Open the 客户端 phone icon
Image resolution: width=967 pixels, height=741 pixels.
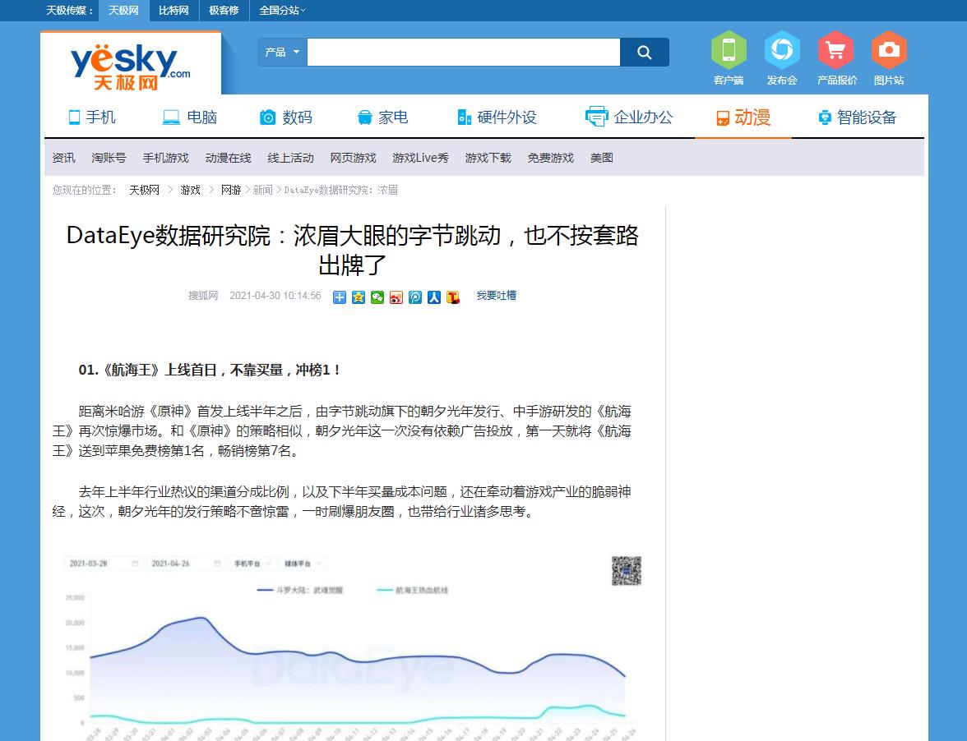pos(729,58)
